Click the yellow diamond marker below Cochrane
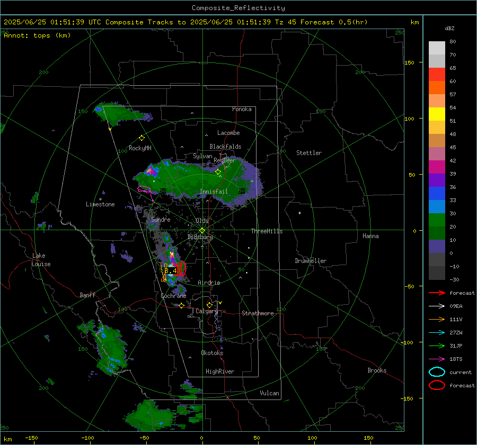 click(181, 305)
